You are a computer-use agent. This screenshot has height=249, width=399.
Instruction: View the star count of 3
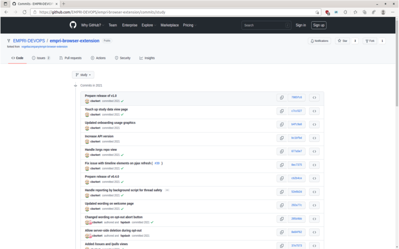[355, 41]
